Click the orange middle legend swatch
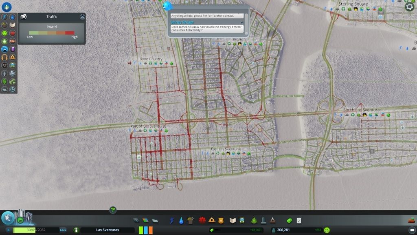Viewport: 417px width, 235px height. point(52,33)
